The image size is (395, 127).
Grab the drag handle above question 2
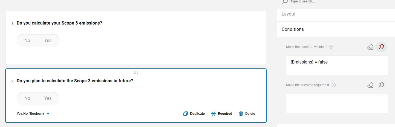point(136,73)
